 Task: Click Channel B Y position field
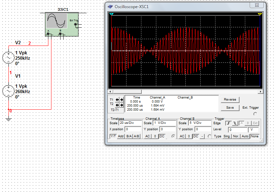click(x=203, y=129)
